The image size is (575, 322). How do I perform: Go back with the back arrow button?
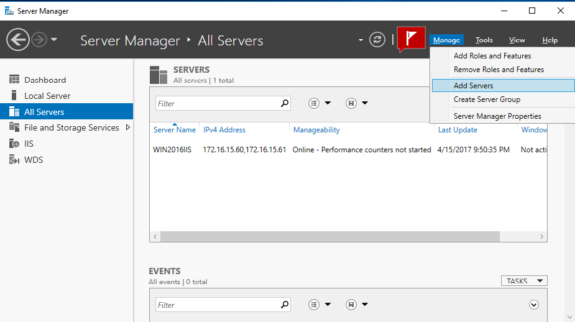[17, 40]
